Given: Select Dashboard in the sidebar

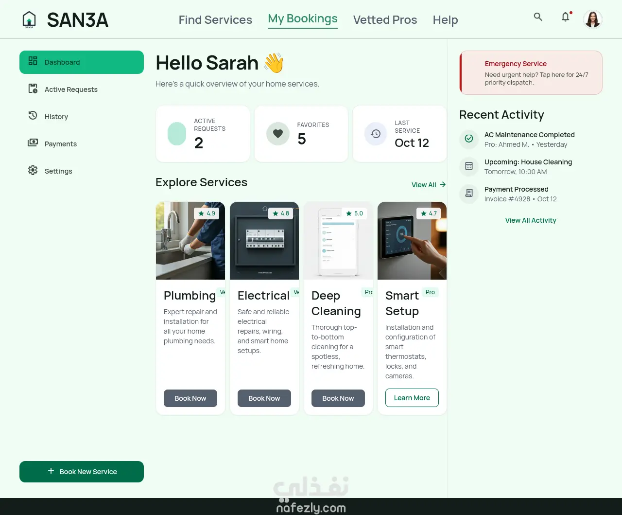Looking at the screenshot, I should (82, 62).
